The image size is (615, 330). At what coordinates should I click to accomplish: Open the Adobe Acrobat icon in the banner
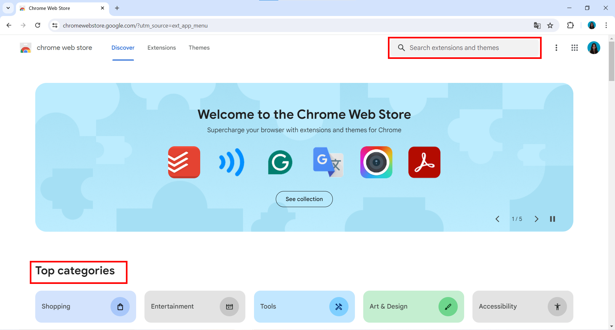(424, 162)
